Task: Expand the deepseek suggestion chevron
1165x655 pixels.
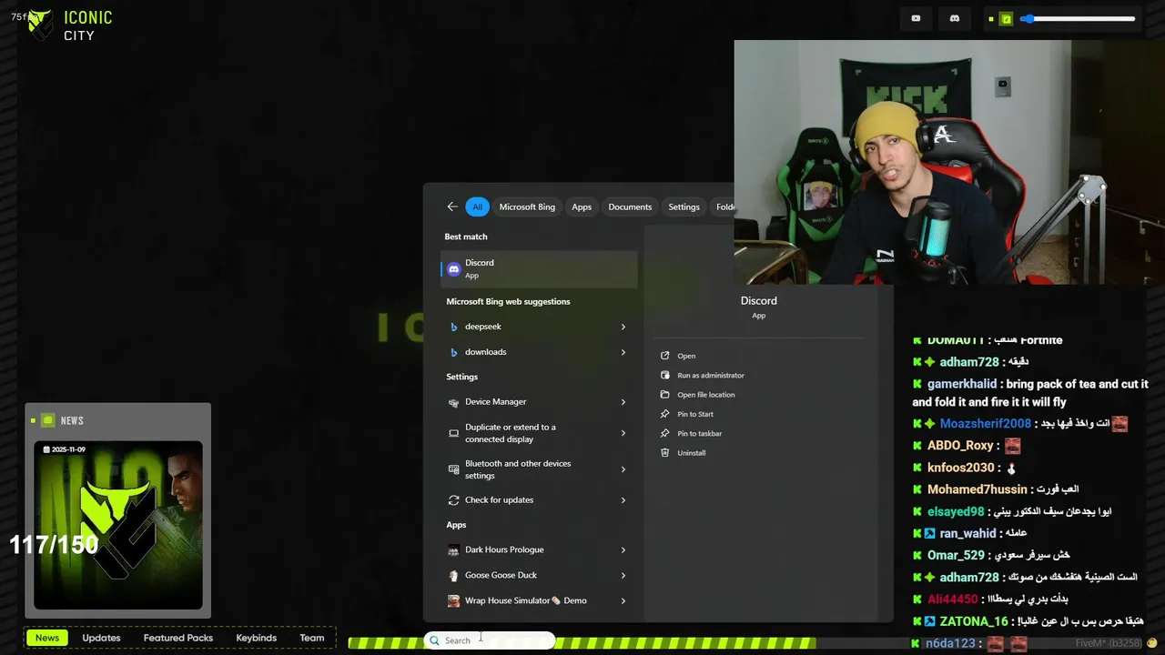Action: pos(623,327)
